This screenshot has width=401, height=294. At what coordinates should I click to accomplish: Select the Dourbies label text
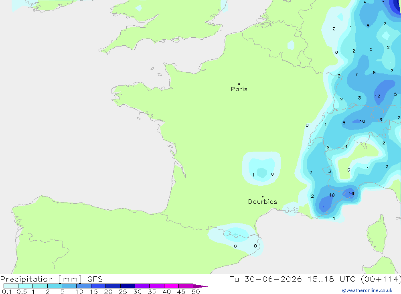point(263,202)
